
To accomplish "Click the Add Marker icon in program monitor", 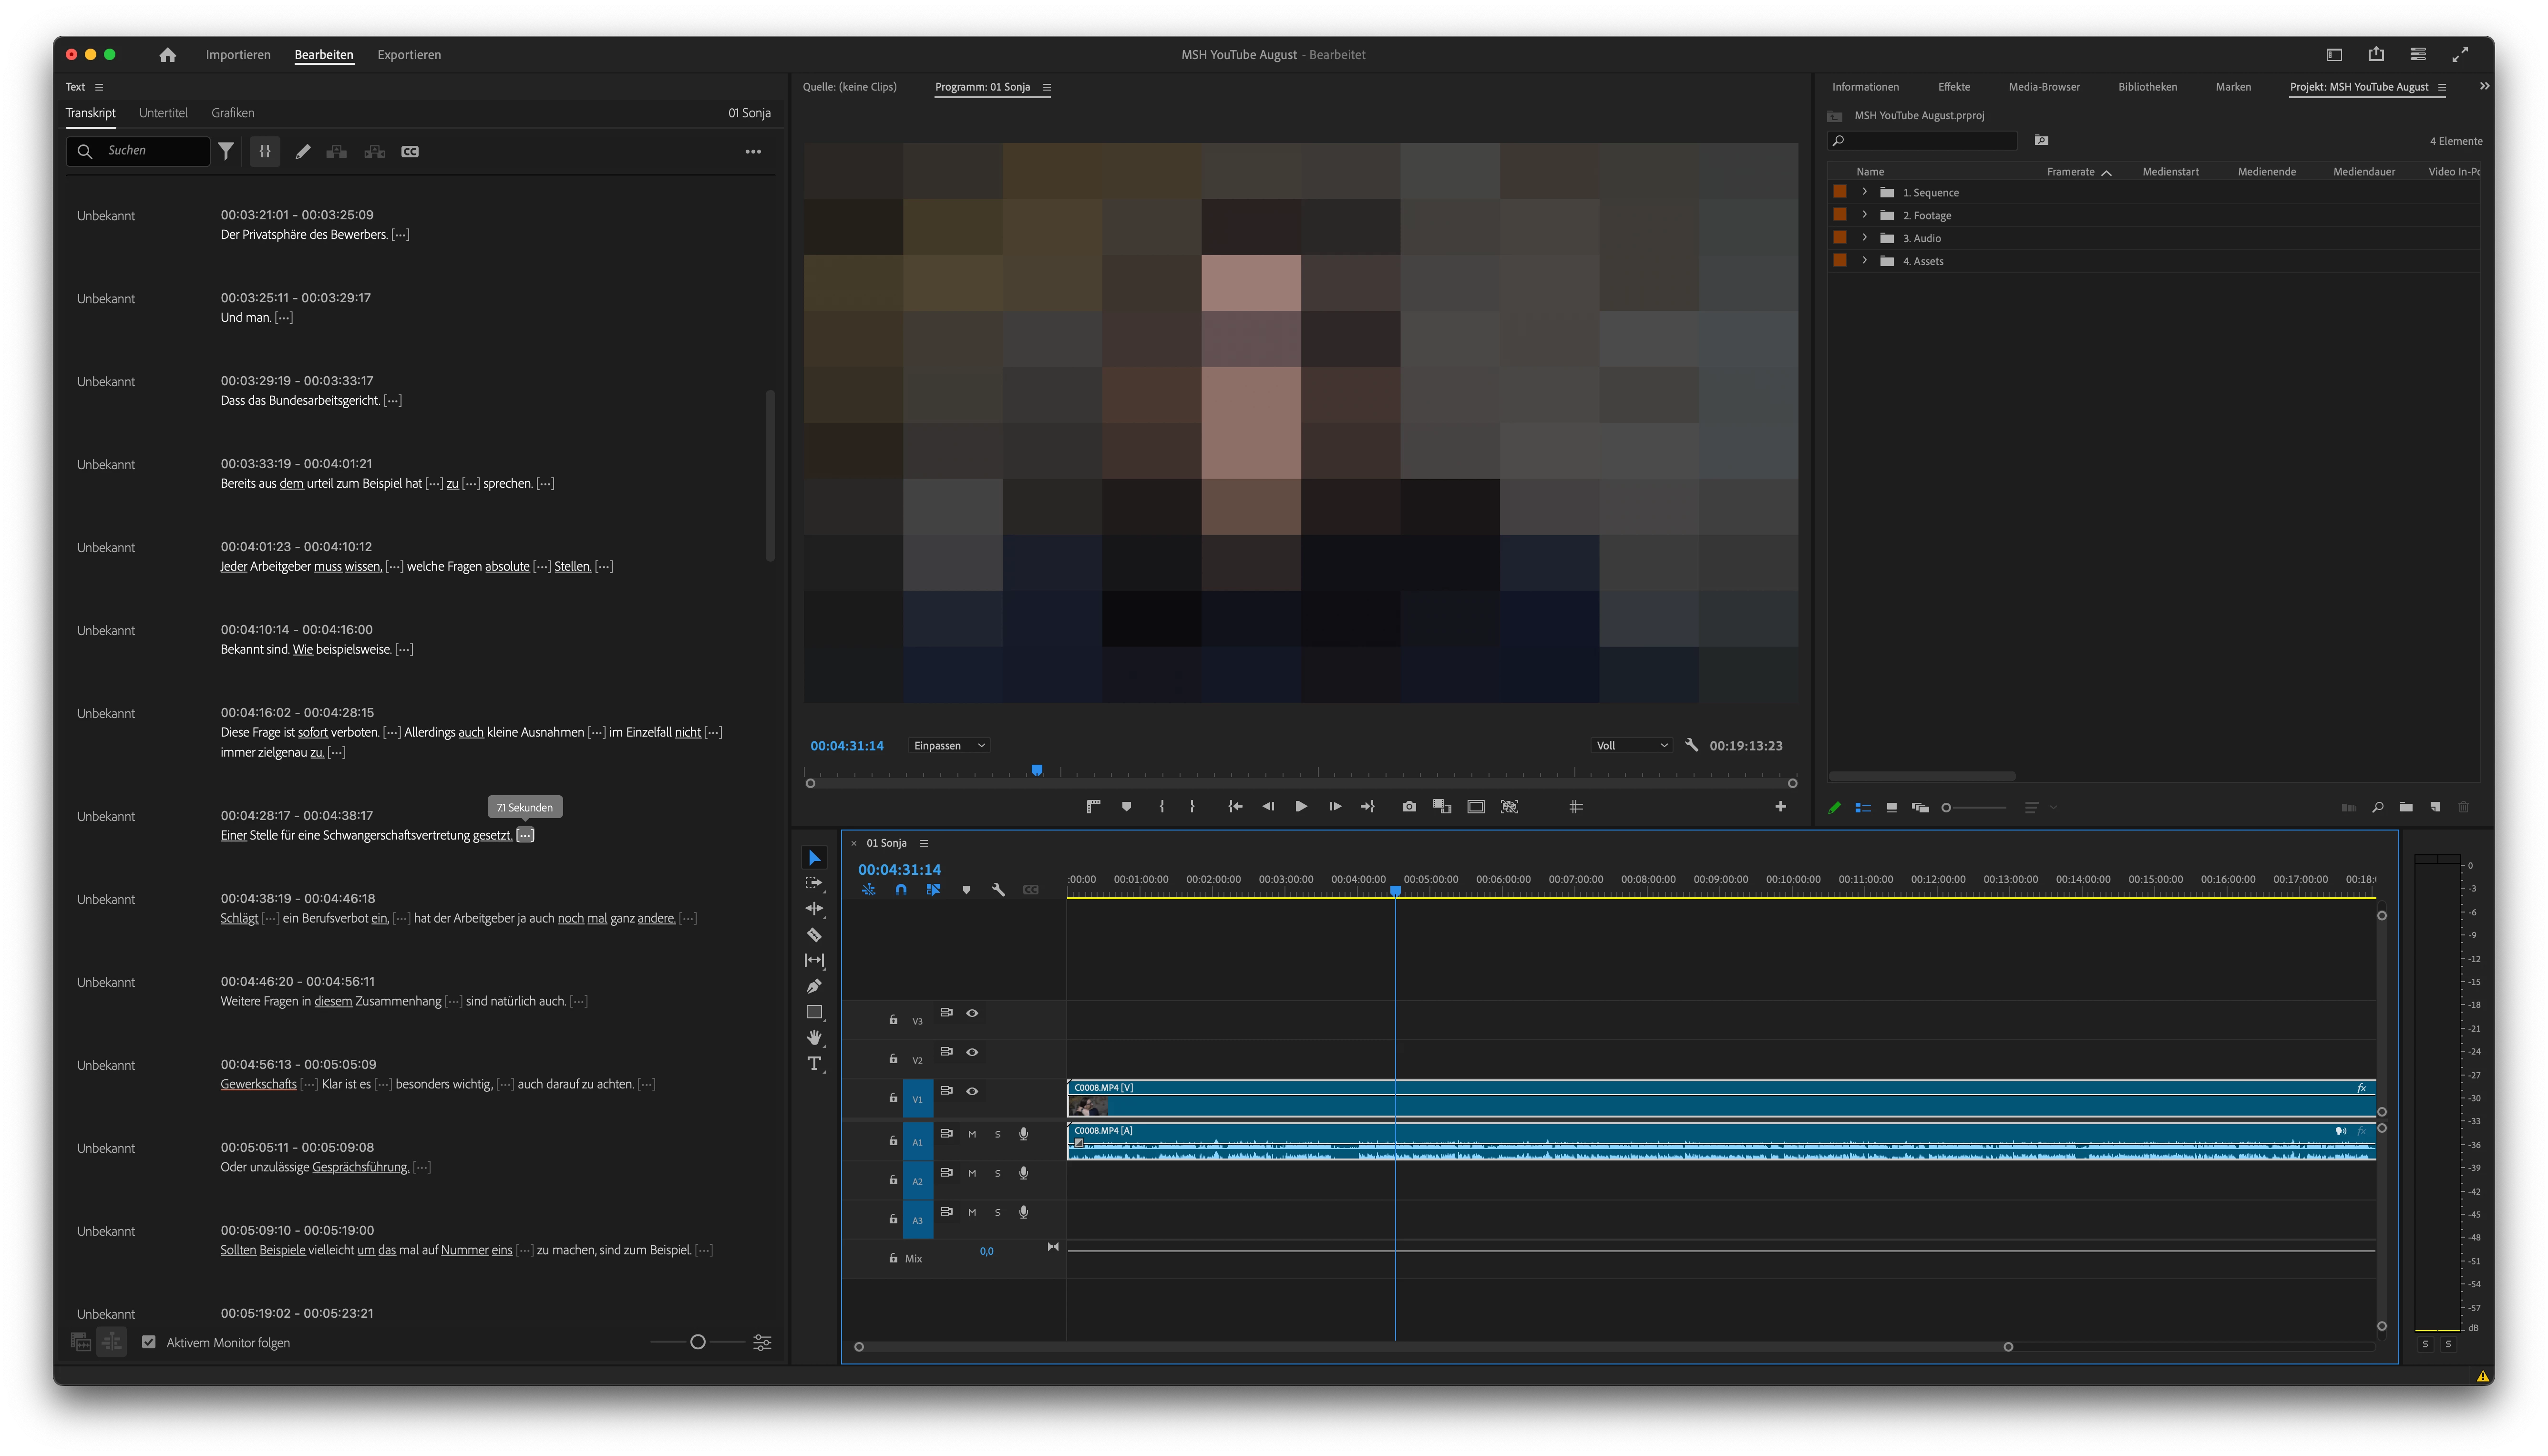I will click(1127, 807).
